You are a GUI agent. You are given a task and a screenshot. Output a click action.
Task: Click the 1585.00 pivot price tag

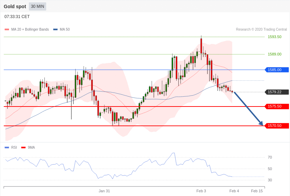(x=277, y=70)
